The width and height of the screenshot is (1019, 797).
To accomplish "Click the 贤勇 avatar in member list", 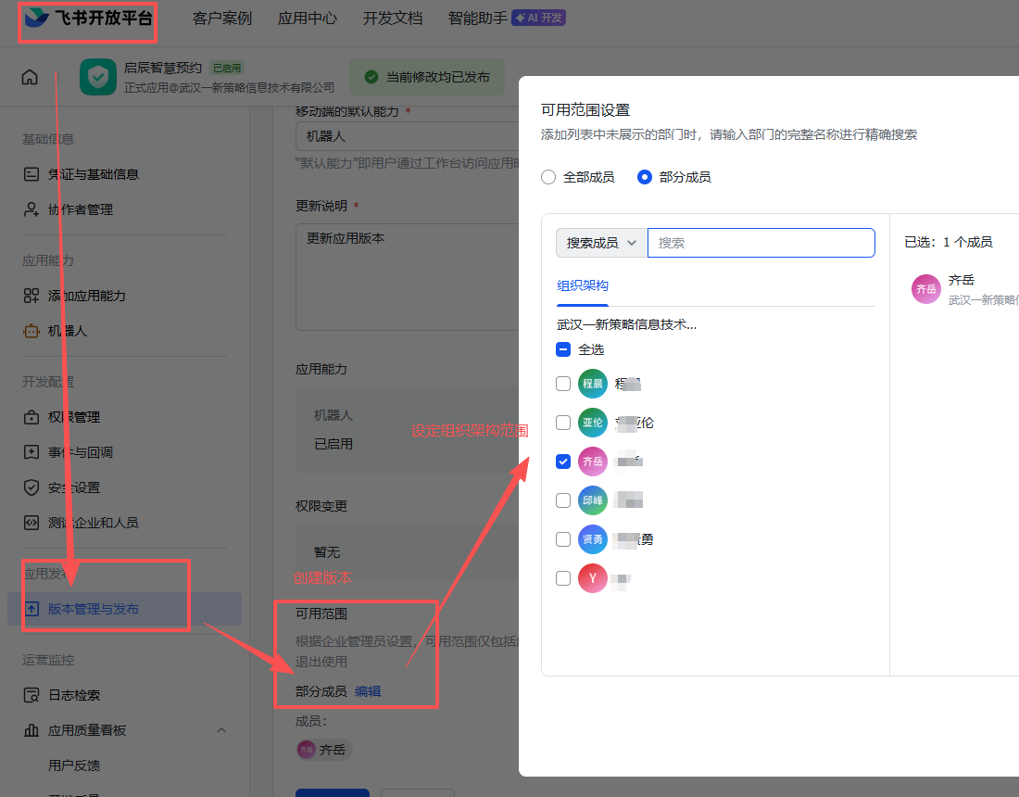I will pos(593,539).
